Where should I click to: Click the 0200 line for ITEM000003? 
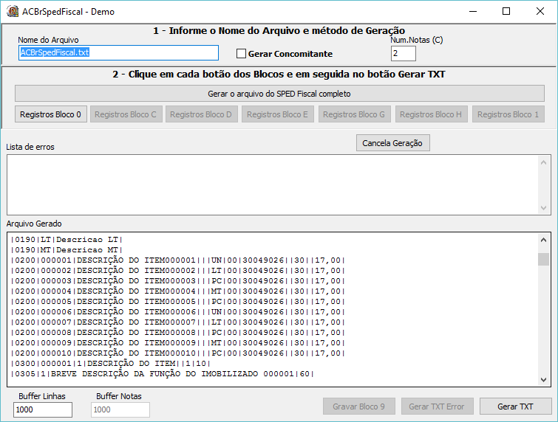coord(178,281)
